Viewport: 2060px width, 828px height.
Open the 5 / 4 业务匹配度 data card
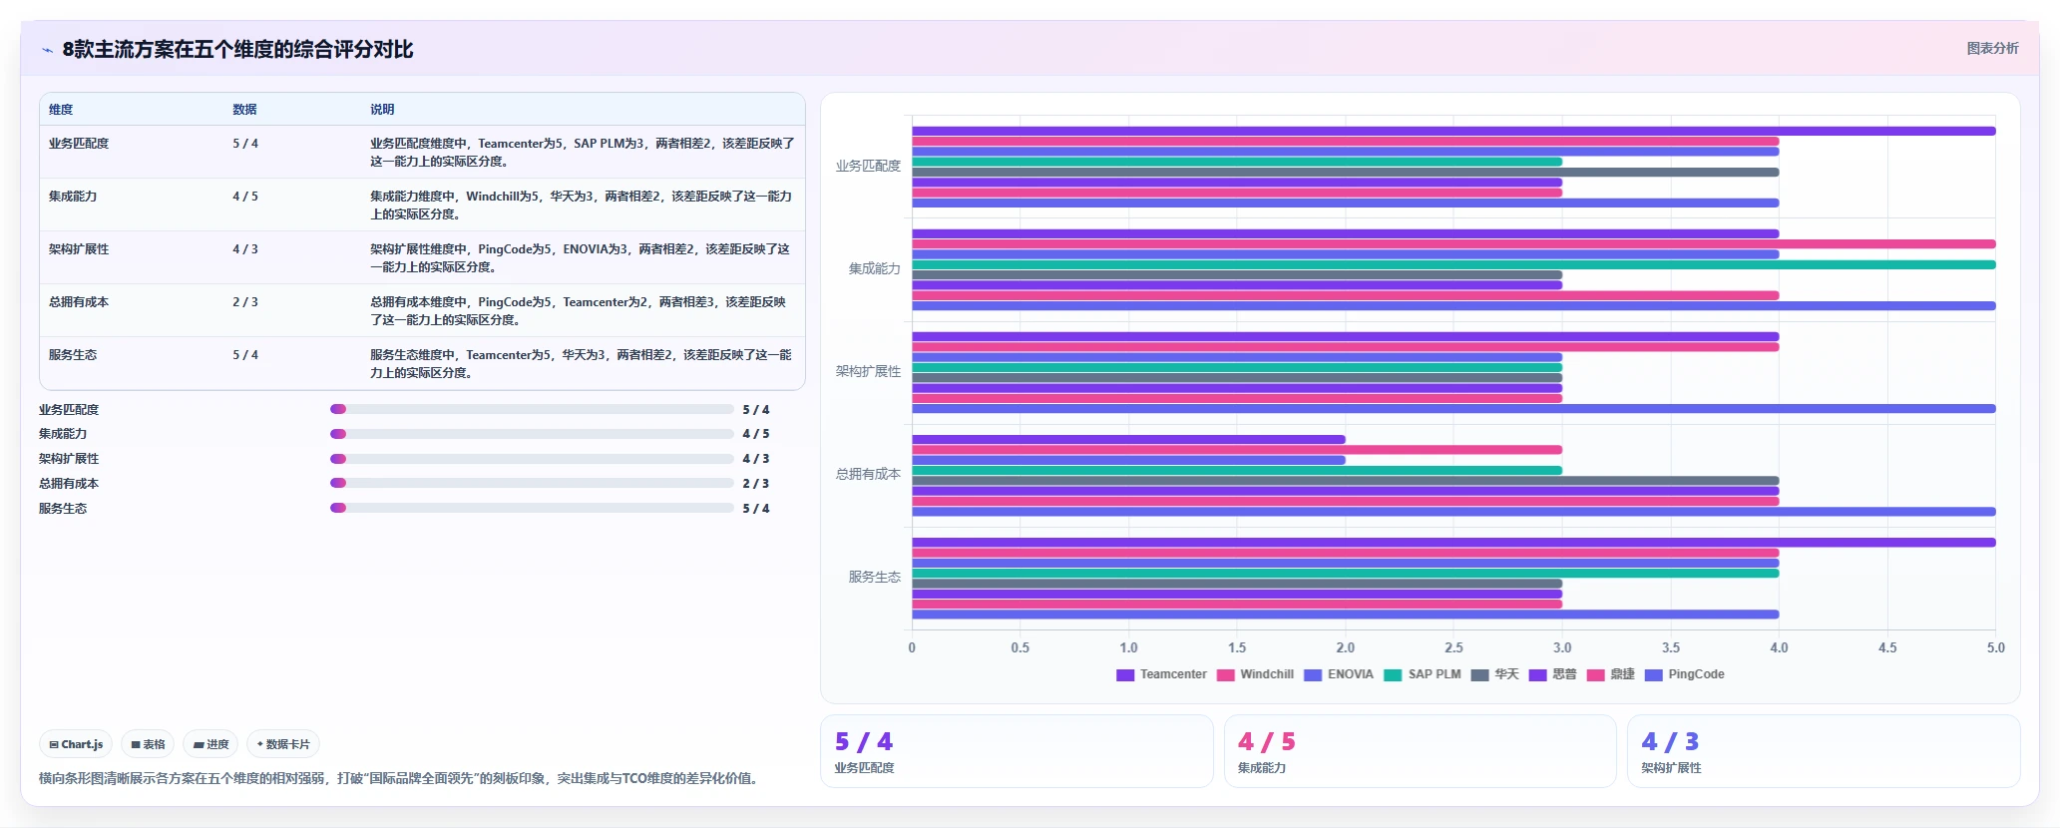[x=1017, y=751]
